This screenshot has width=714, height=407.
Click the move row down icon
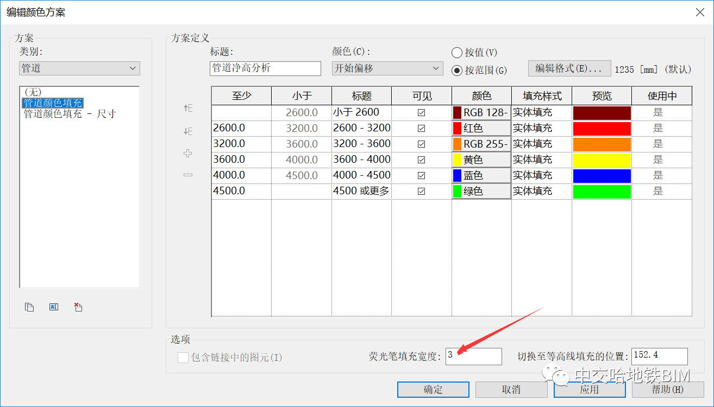tap(188, 131)
